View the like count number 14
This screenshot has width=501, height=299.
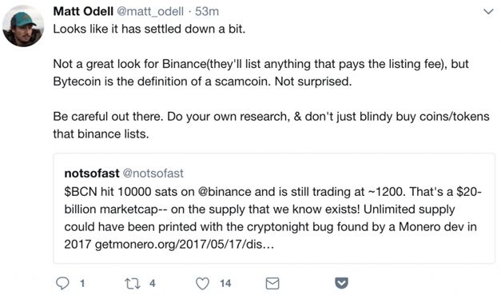[x=225, y=283]
